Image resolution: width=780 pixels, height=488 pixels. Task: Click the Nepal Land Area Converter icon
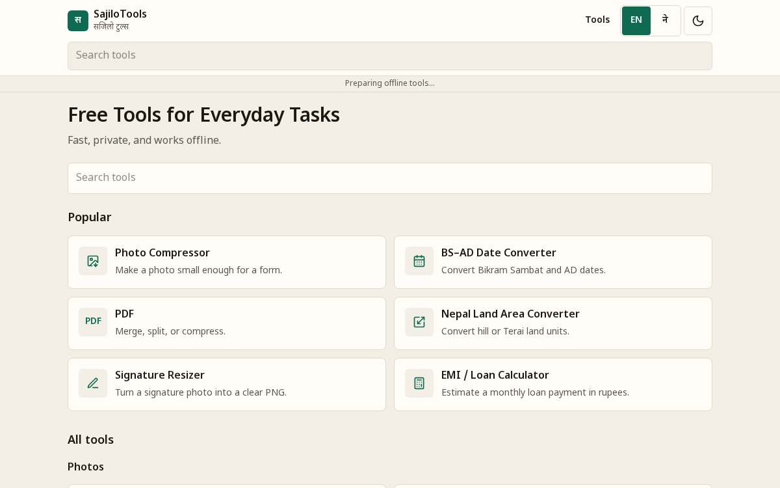(x=419, y=322)
